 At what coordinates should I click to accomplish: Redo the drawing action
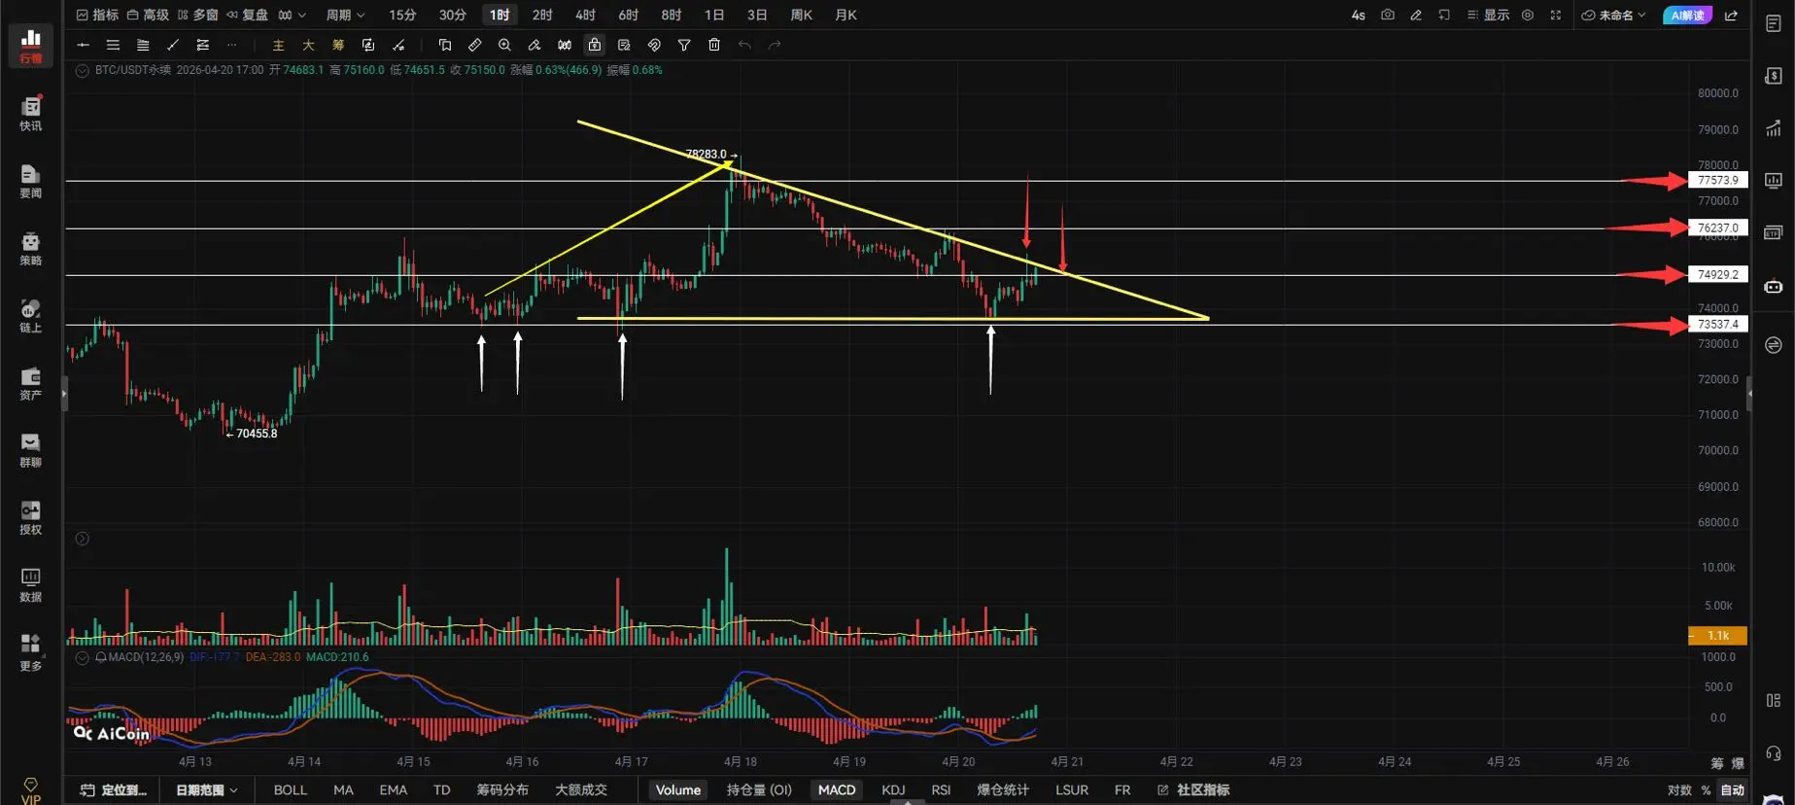[775, 45]
